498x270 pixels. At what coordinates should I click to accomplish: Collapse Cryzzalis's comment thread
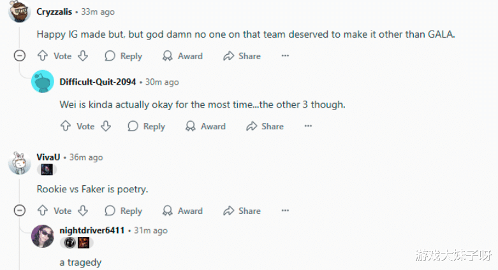point(19,56)
